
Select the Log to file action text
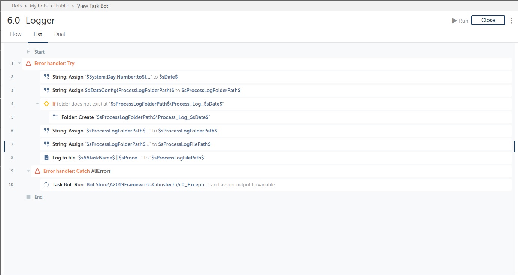pyautogui.click(x=129, y=158)
